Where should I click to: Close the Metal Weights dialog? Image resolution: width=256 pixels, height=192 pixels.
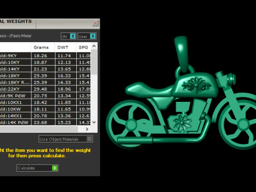[x=95, y=23]
